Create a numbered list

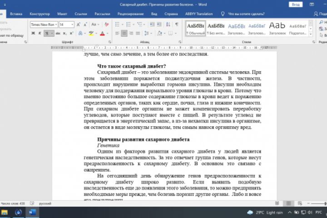[129, 25]
